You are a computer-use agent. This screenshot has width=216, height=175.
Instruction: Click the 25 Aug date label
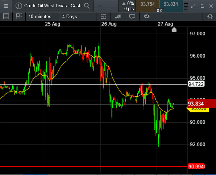[x=53, y=24]
